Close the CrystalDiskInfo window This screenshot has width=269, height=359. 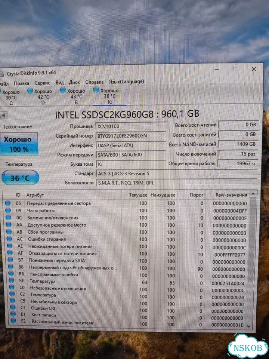click(254, 69)
